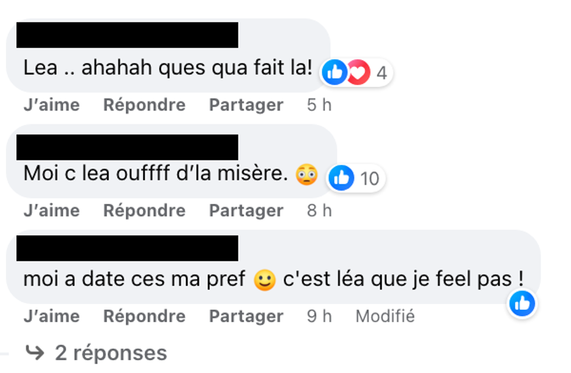The width and height of the screenshot is (571, 373).
Task: Open the 8 h timestamp link
Action: pos(319,210)
